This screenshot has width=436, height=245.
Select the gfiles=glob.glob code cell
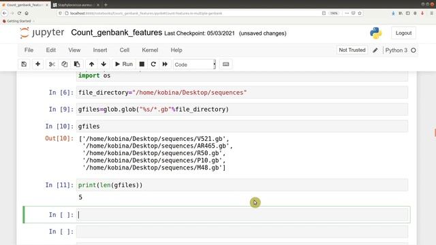pyautogui.click(x=243, y=110)
